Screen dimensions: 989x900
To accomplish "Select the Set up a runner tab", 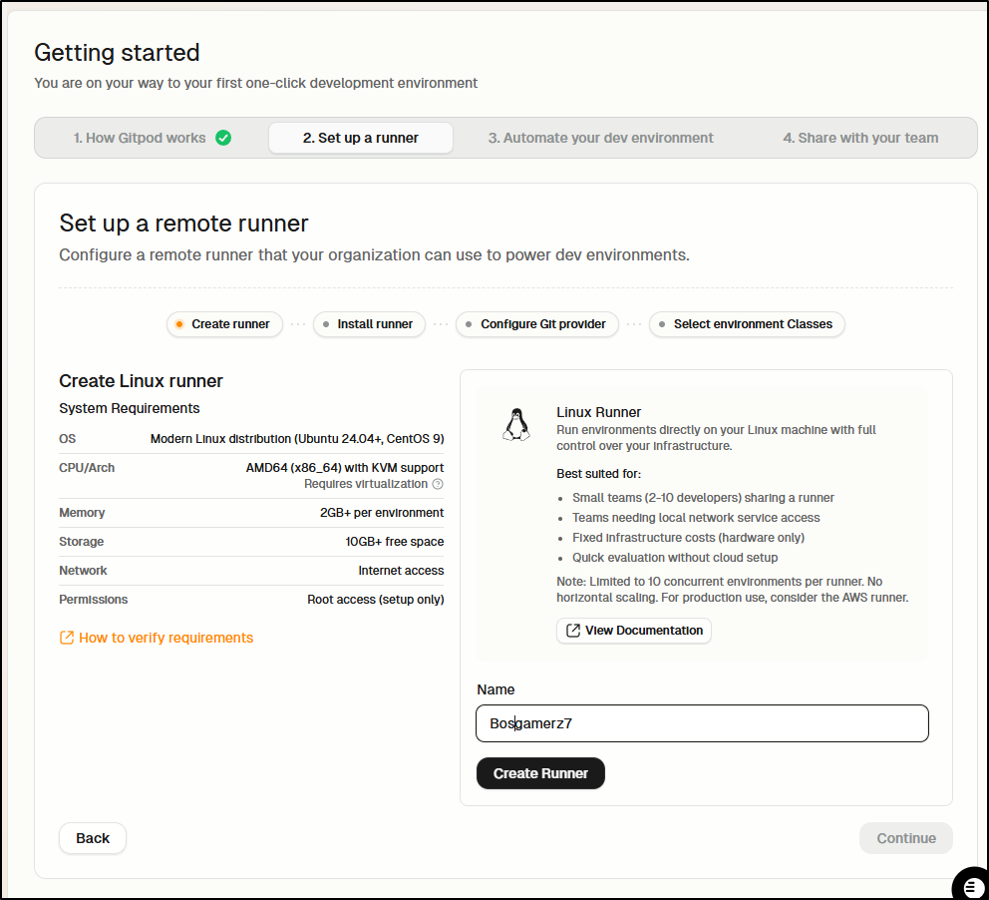I will (361, 138).
